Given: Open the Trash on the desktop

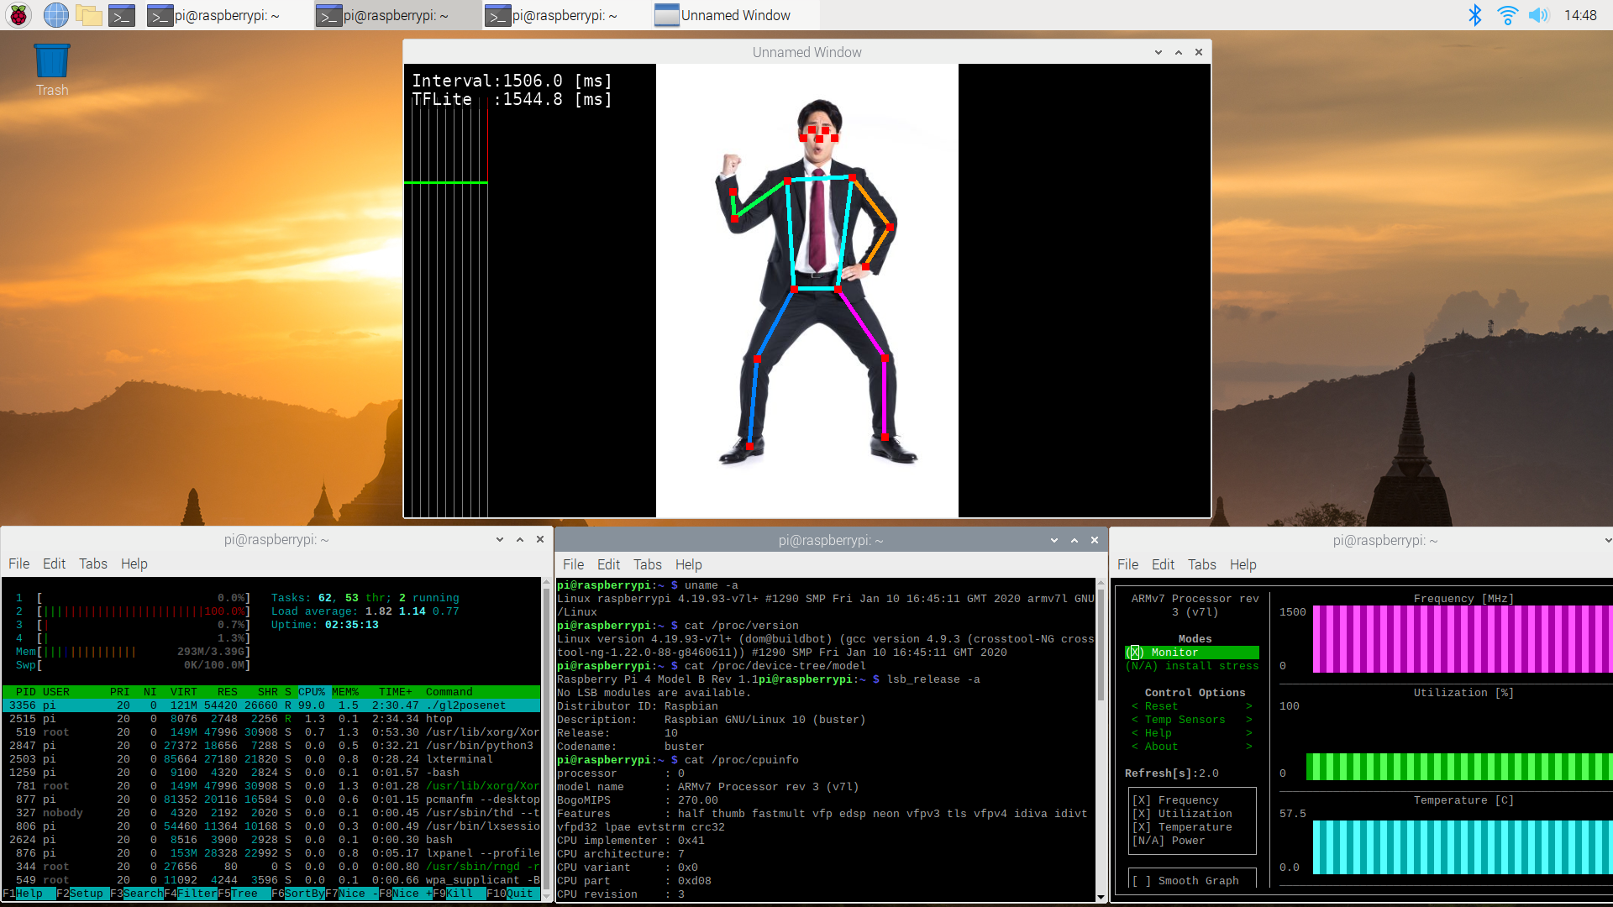Looking at the screenshot, I should click(51, 59).
